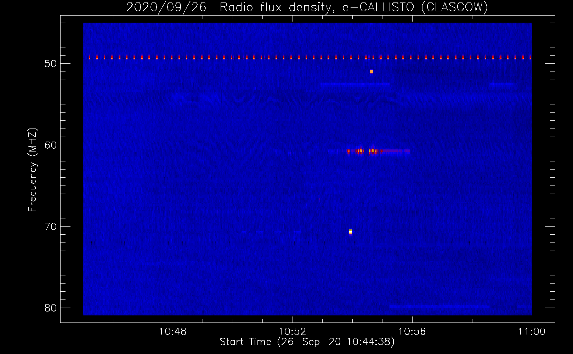
Task: Click the "10:52" time tick label
Action: (292, 332)
